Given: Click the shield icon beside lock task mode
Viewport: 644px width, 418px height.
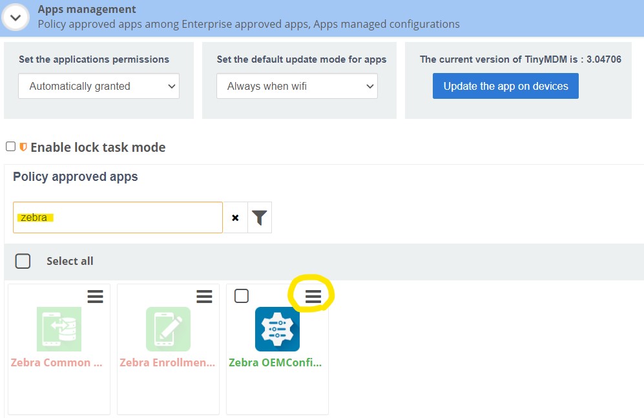Looking at the screenshot, I should coord(23,147).
